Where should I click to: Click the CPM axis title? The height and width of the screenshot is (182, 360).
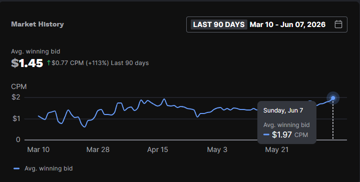point(19,86)
